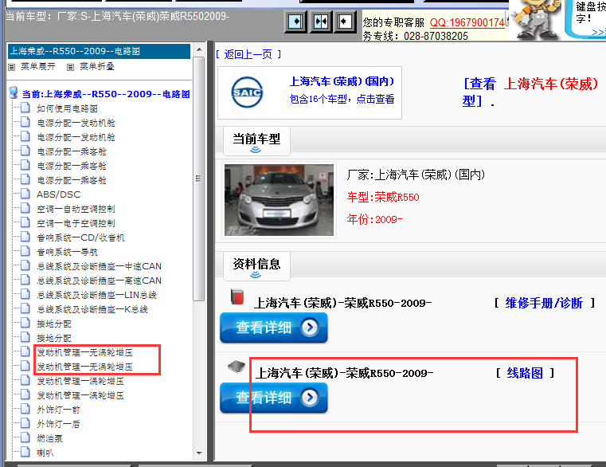Viewport: 606px width, 467px height.
Task: Click the left tree scrollbar thumb
Action: (198, 179)
